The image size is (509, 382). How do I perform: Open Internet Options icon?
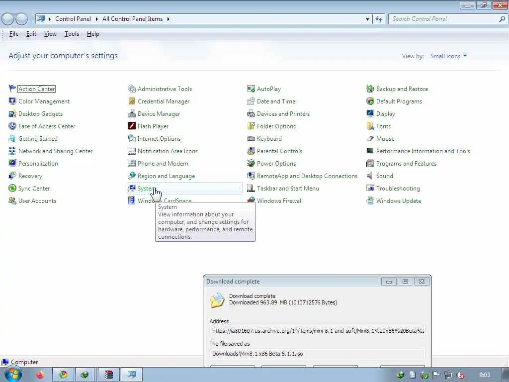click(x=131, y=138)
